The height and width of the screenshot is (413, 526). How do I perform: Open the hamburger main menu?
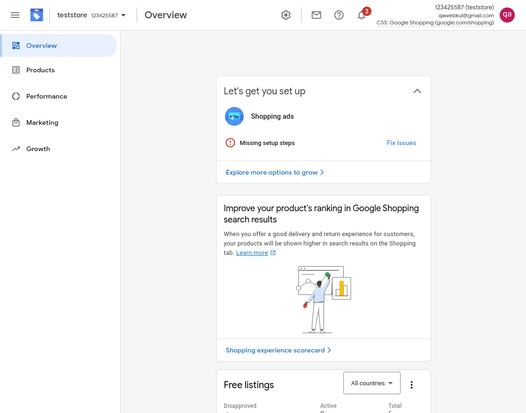click(x=15, y=15)
